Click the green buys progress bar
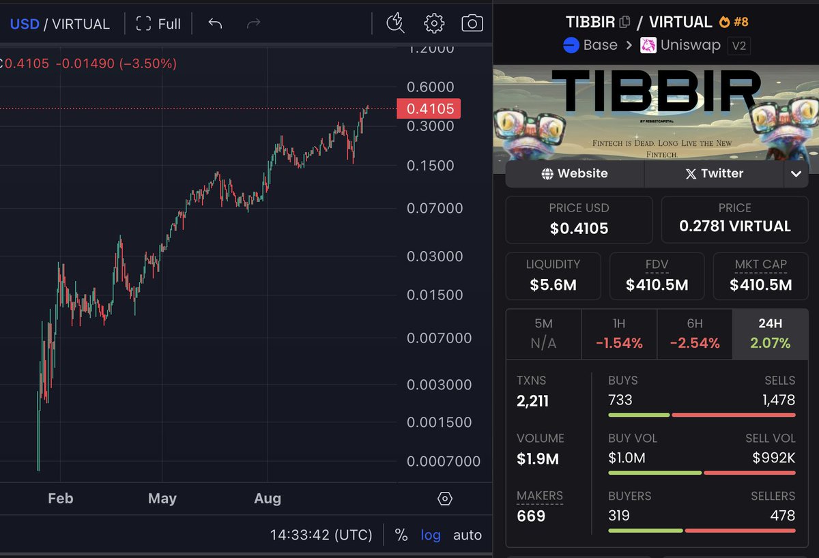Image resolution: width=819 pixels, height=558 pixels. (639, 415)
